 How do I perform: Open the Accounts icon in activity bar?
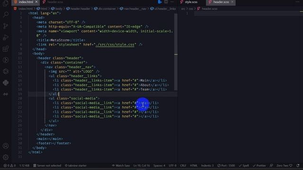6,146
